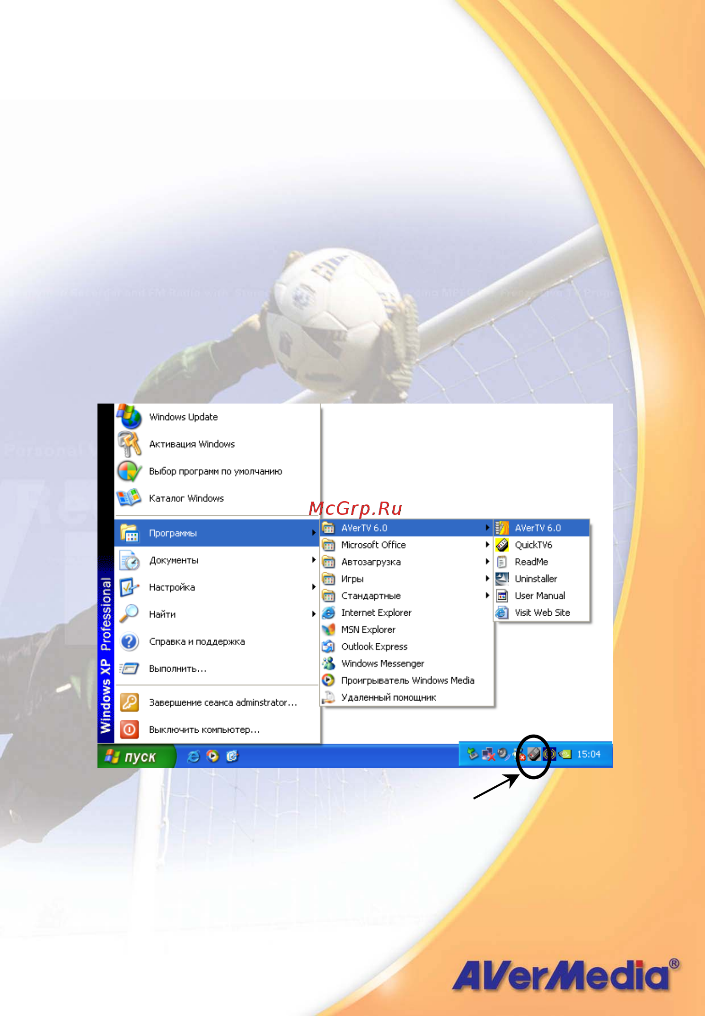705x1016 pixels.
Task: Choose Завершение сеанса adminstrator...
Action: [x=217, y=702]
